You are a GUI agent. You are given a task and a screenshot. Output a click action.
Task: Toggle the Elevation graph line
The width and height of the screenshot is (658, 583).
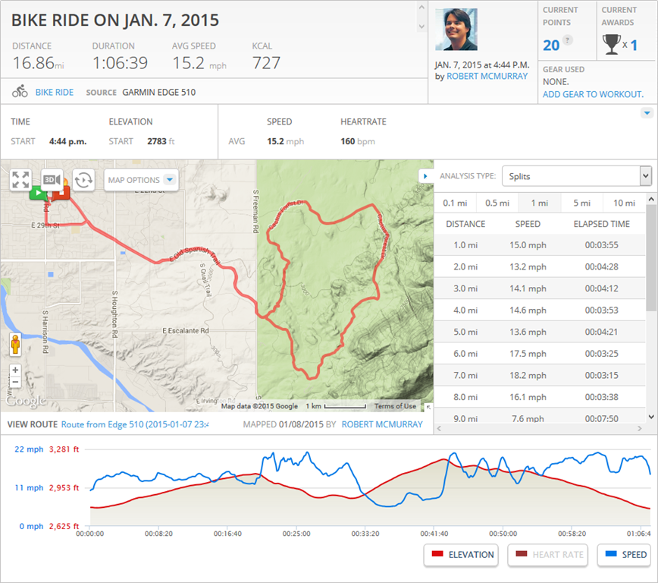coord(461,555)
